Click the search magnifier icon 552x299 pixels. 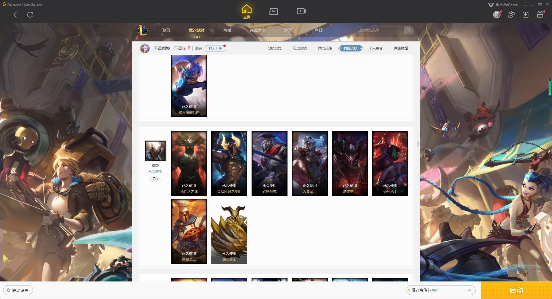[x=408, y=30]
